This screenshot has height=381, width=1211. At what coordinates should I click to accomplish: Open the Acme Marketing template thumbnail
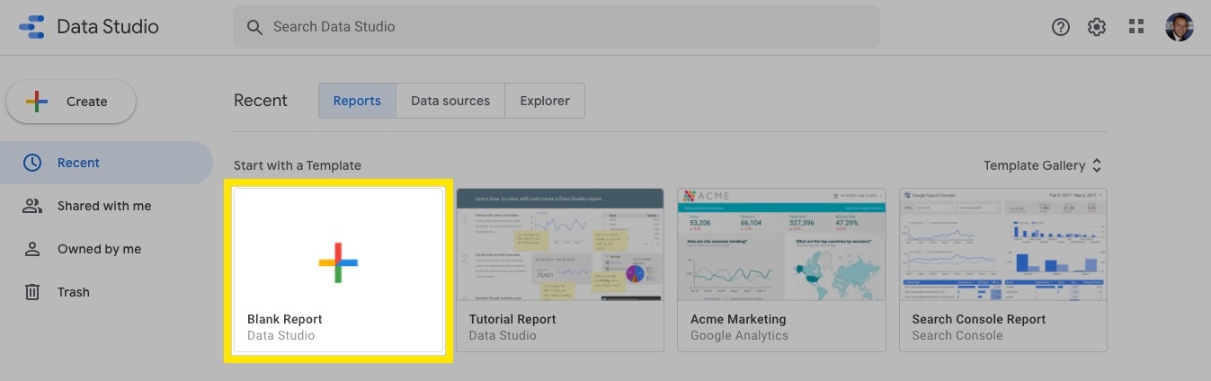pyautogui.click(x=781, y=244)
